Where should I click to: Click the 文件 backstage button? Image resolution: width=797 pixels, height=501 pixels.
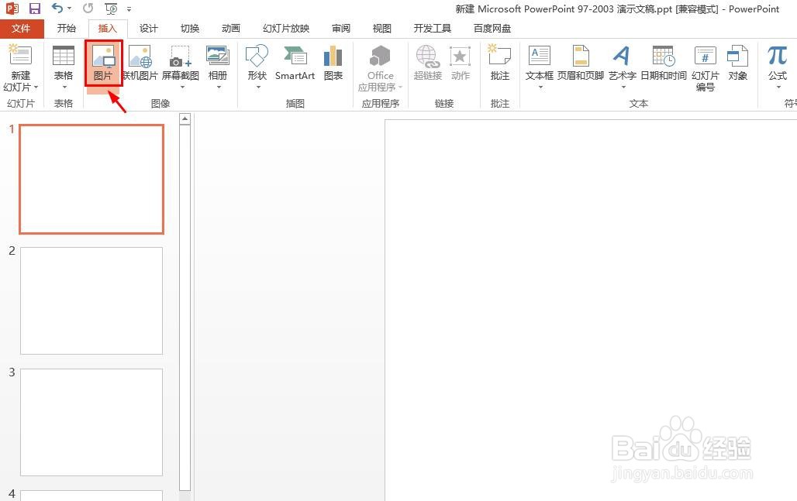pyautogui.click(x=22, y=28)
